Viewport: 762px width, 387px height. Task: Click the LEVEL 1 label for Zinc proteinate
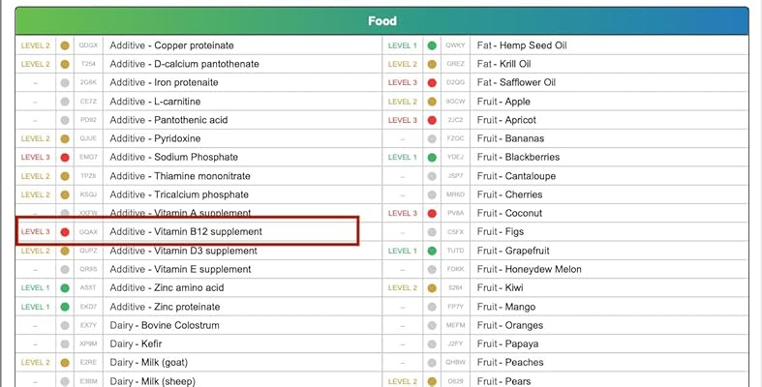pos(35,307)
